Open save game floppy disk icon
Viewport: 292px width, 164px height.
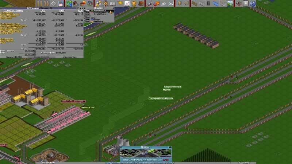(x=61, y=3)
